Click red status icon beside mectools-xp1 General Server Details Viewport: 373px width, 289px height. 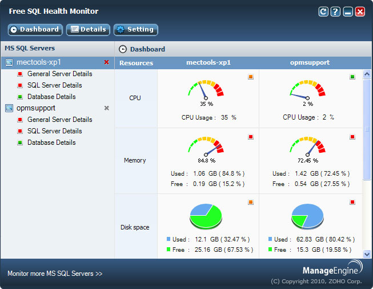20,74
